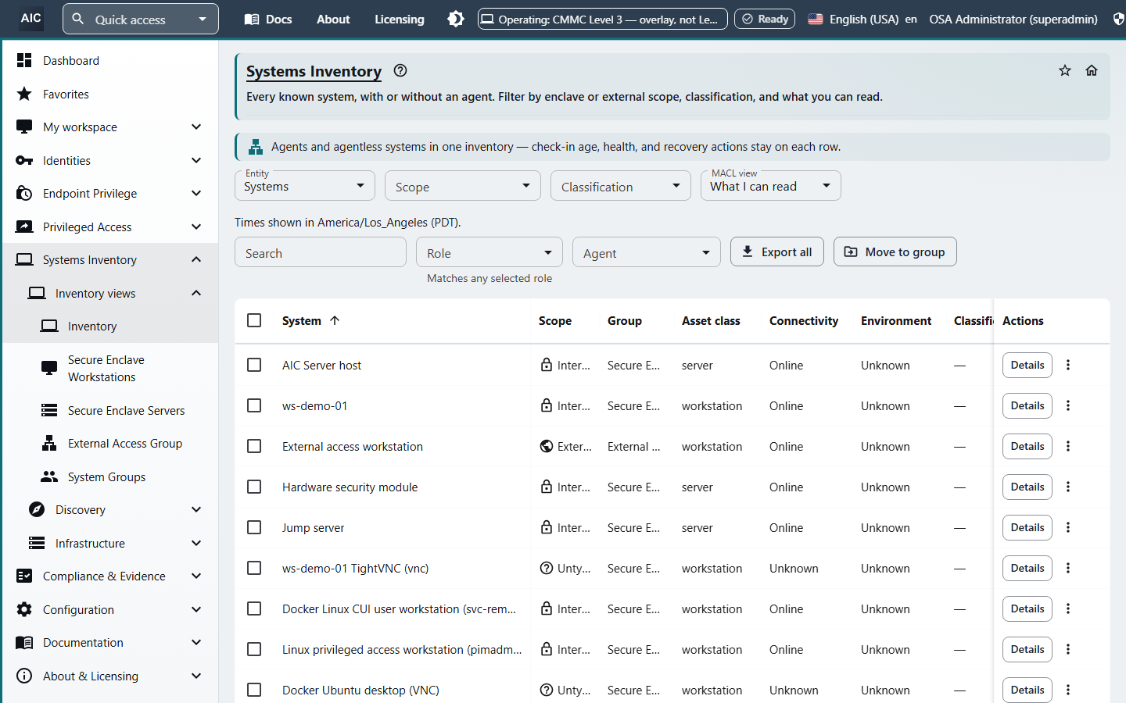Click the US flag language icon
Screen dimensions: 1126x703
coord(816,19)
